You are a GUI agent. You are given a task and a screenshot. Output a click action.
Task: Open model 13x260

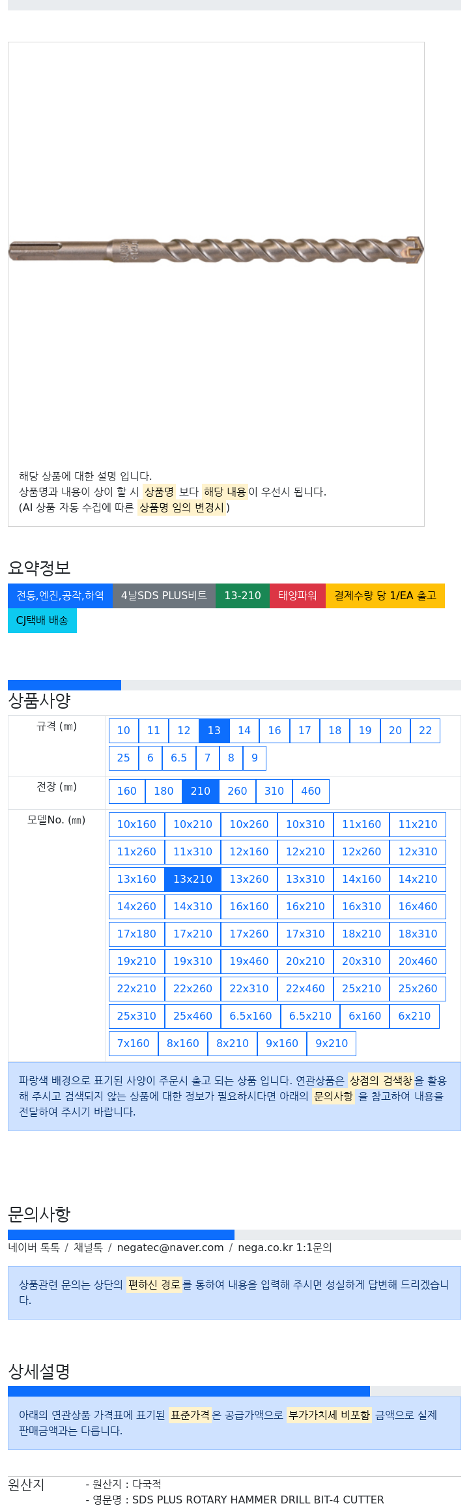click(x=249, y=880)
